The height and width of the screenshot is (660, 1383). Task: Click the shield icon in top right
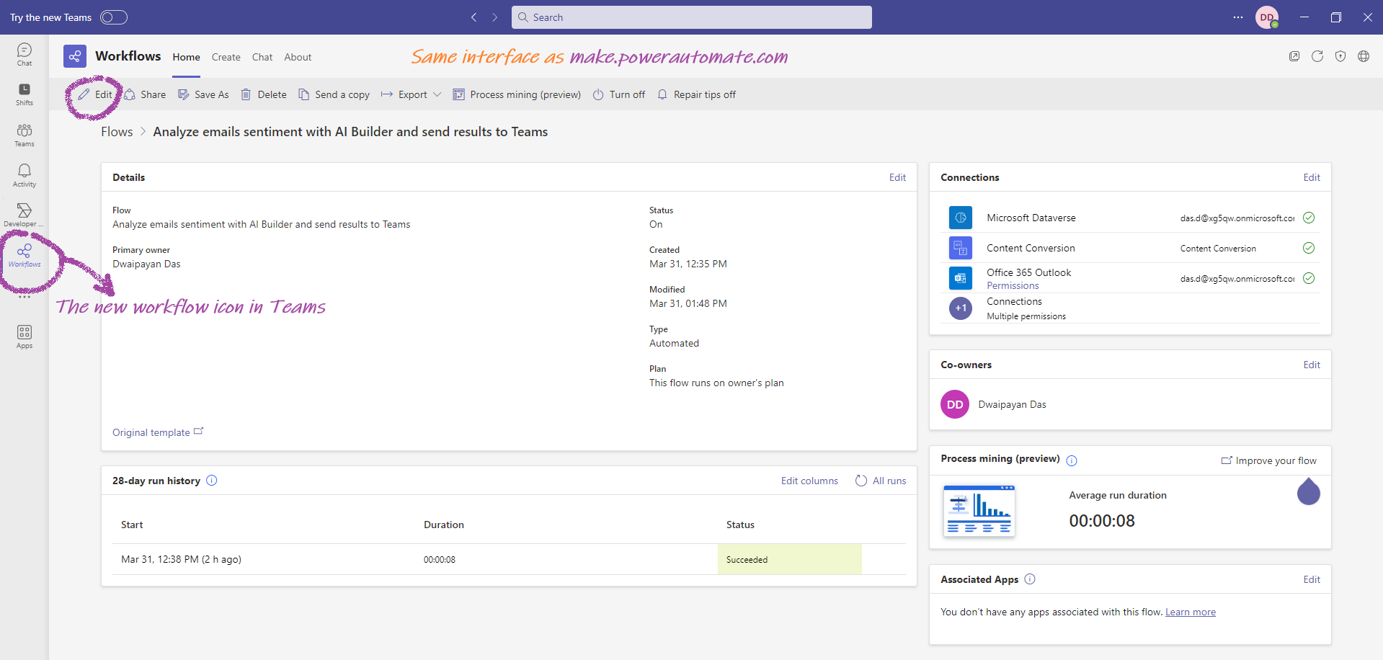click(x=1340, y=56)
